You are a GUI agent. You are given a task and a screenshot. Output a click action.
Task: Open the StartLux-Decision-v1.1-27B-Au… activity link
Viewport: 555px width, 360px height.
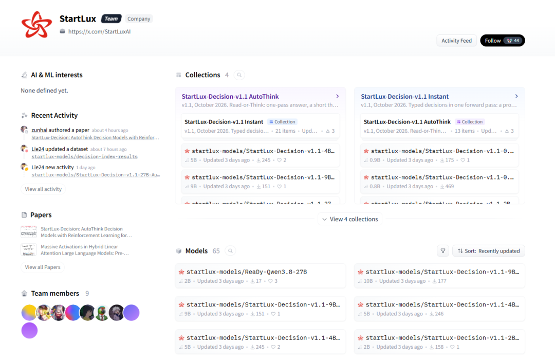tap(96, 175)
